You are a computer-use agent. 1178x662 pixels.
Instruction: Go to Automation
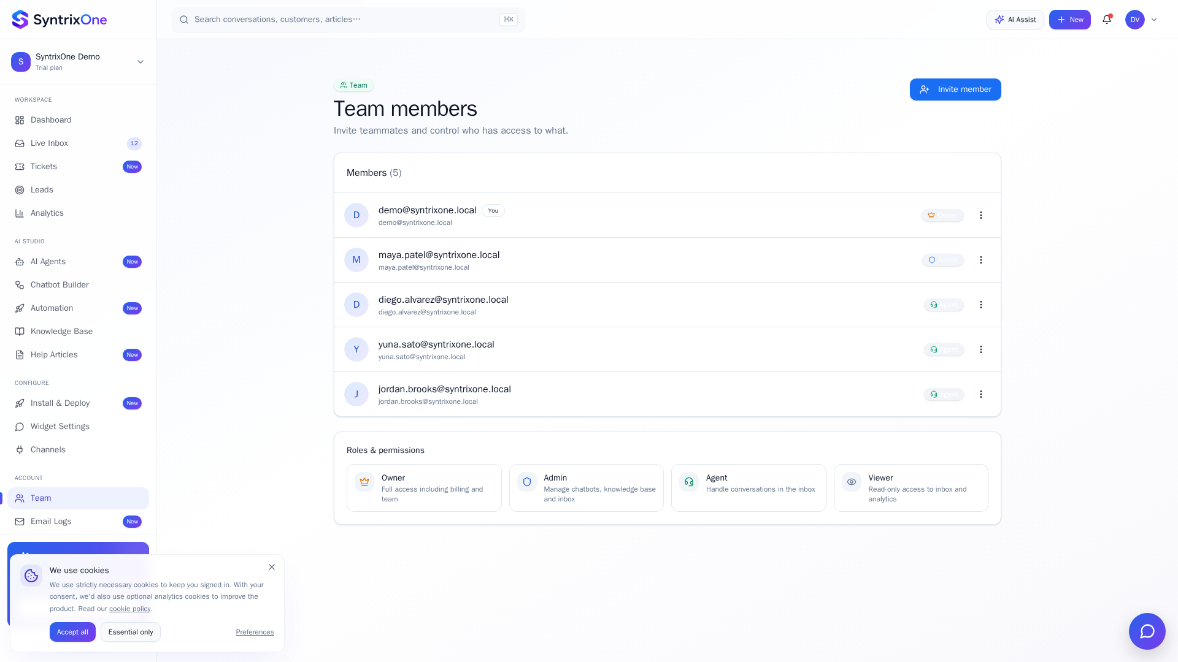[78, 308]
